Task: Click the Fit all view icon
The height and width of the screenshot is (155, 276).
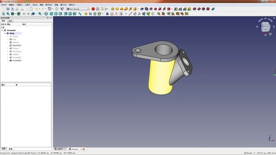Action: coord(3,14)
